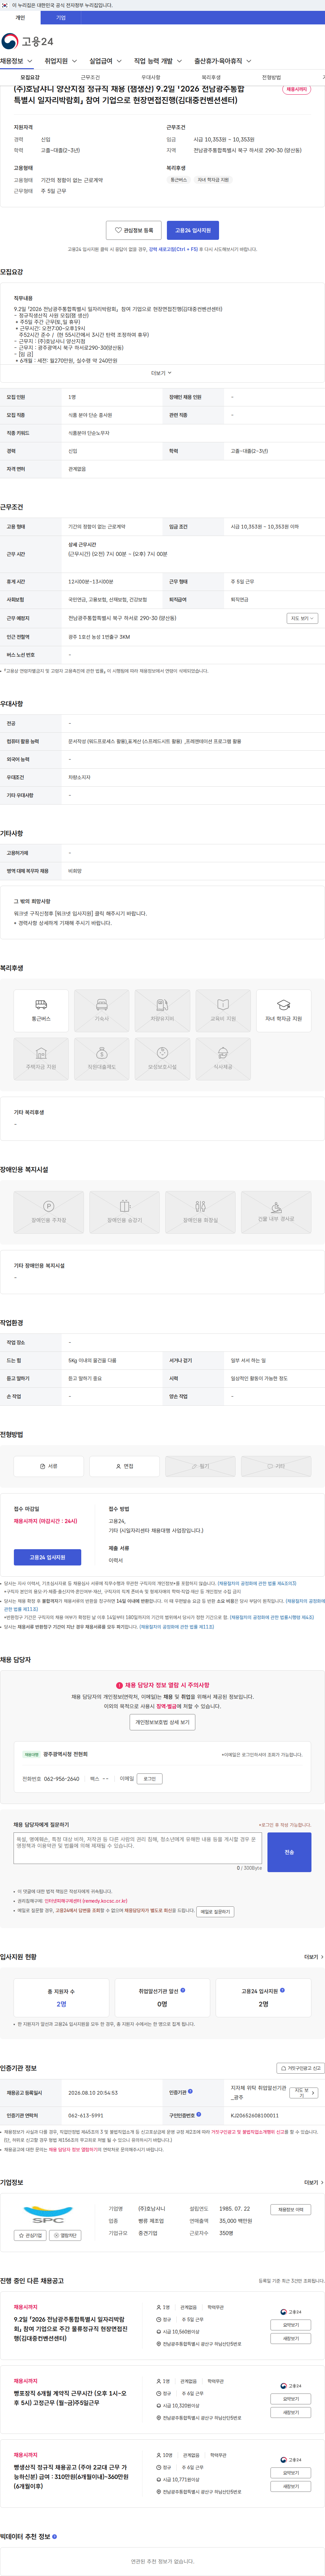Image resolution: width=325 pixels, height=2576 pixels.
Task: Click the 관심정보 등록 heart button
Action: coord(134,230)
